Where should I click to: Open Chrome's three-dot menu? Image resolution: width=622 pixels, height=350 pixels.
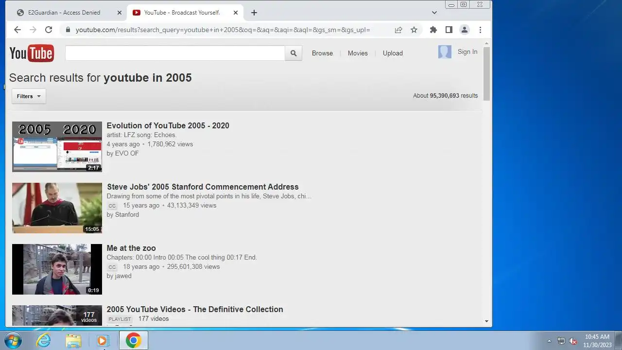(480, 30)
